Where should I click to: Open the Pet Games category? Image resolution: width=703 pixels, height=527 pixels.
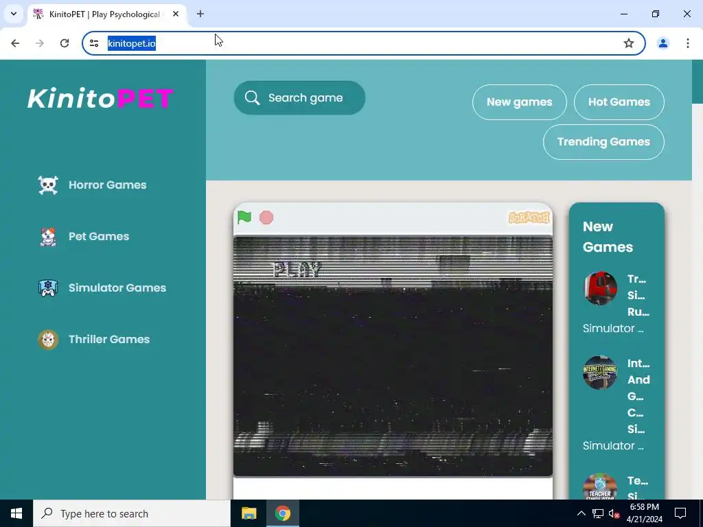pyautogui.click(x=99, y=237)
